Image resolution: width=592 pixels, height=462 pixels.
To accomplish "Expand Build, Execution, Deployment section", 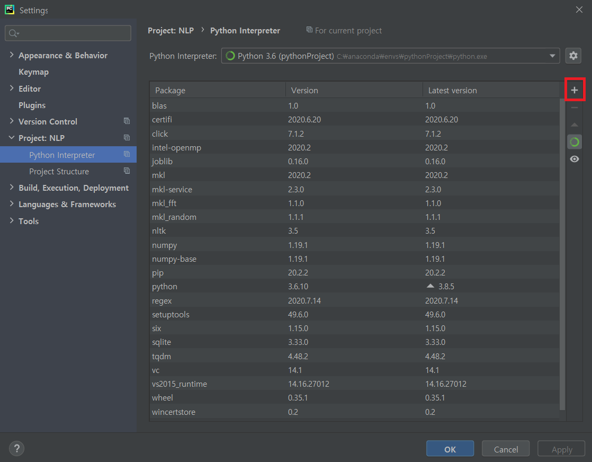I will click(11, 187).
